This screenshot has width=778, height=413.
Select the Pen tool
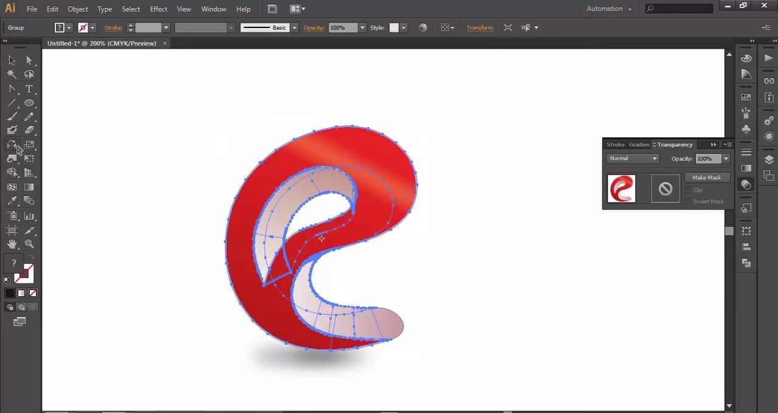[12, 89]
